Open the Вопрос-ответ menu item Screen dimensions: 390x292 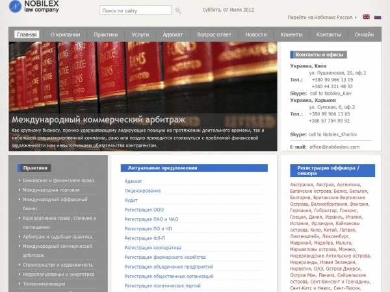click(214, 34)
